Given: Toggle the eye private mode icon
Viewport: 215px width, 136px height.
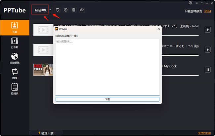Looking at the screenshot, I should pos(82,10).
